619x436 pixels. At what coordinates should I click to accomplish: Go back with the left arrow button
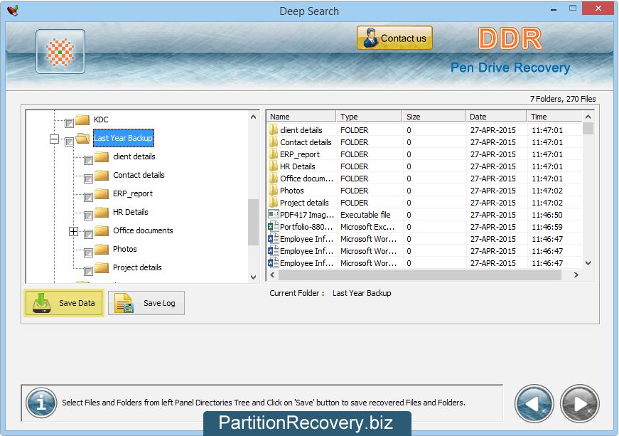534,403
